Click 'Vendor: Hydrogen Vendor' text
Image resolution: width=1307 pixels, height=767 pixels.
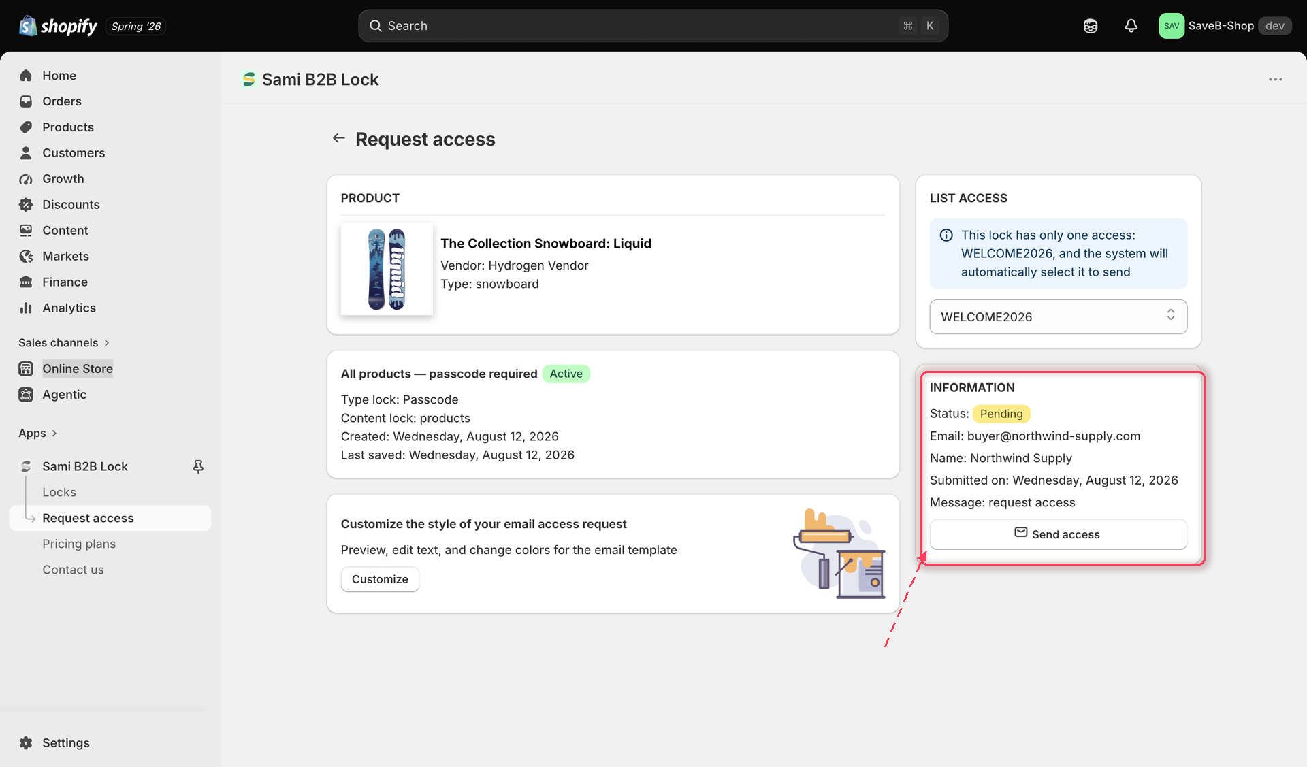(x=515, y=265)
